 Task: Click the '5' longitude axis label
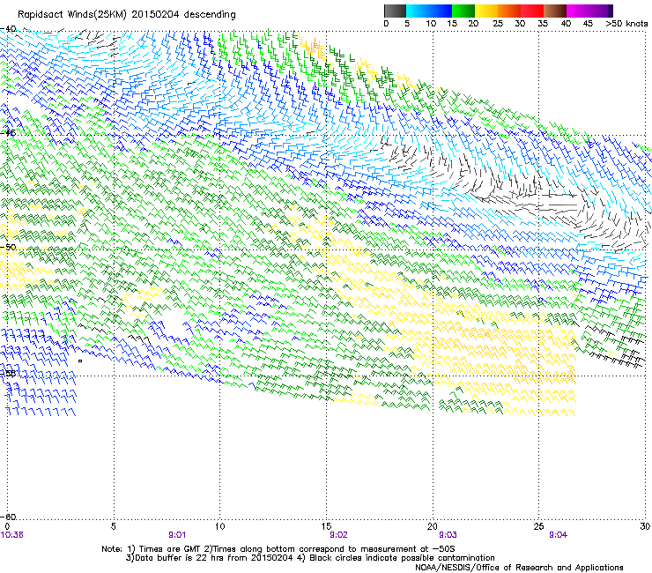(x=113, y=526)
